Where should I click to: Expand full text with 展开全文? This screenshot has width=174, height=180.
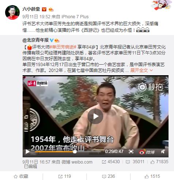(142, 70)
